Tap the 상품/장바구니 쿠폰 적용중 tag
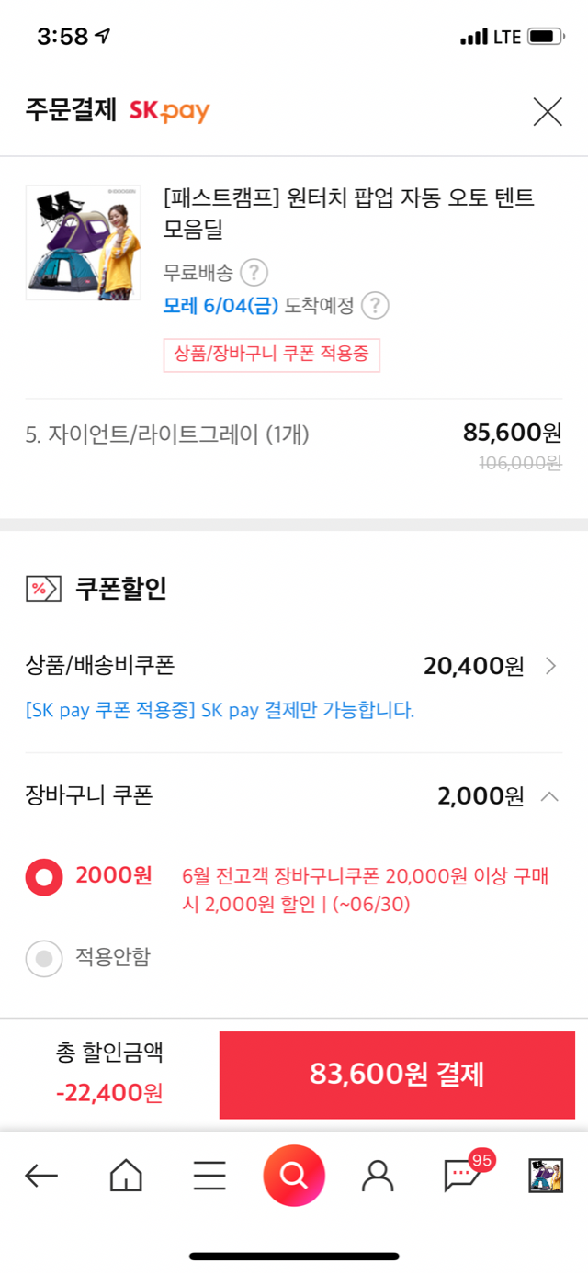 pos(271,355)
